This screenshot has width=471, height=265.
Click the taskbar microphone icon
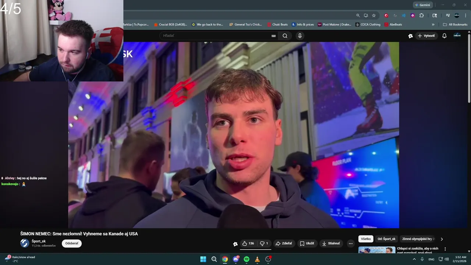point(422,259)
